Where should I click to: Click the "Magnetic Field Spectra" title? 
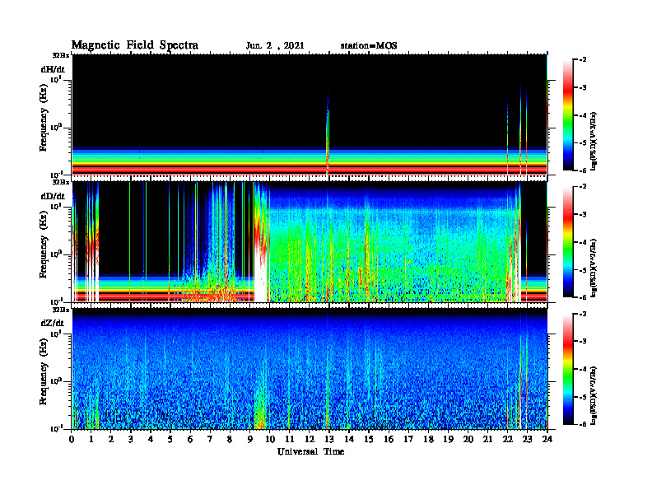[135, 45]
